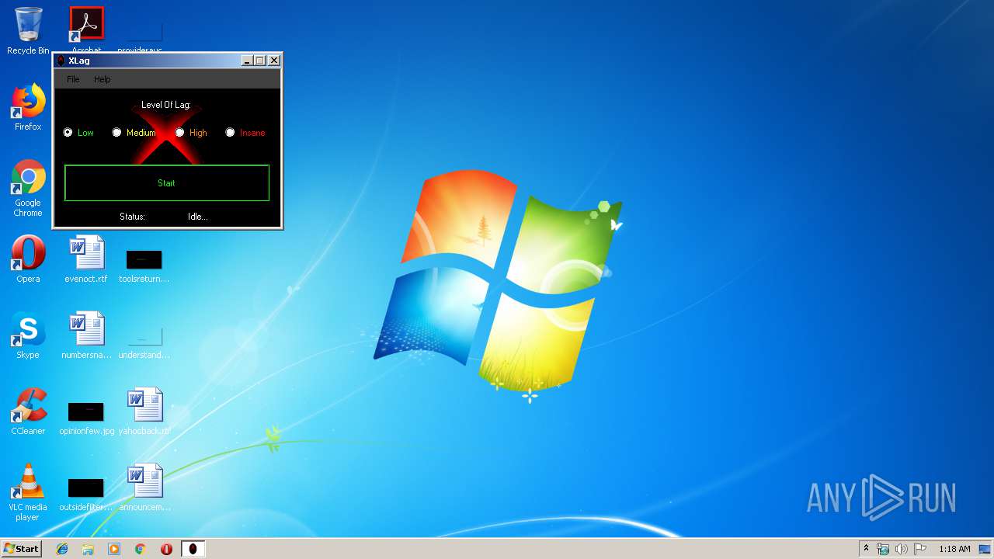994x559 pixels.
Task: Select the understand file icon
Action: pyautogui.click(x=144, y=342)
